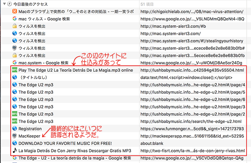
Task: Click the mac.system-alert3.com/#b address
Action: pos(173,26)
